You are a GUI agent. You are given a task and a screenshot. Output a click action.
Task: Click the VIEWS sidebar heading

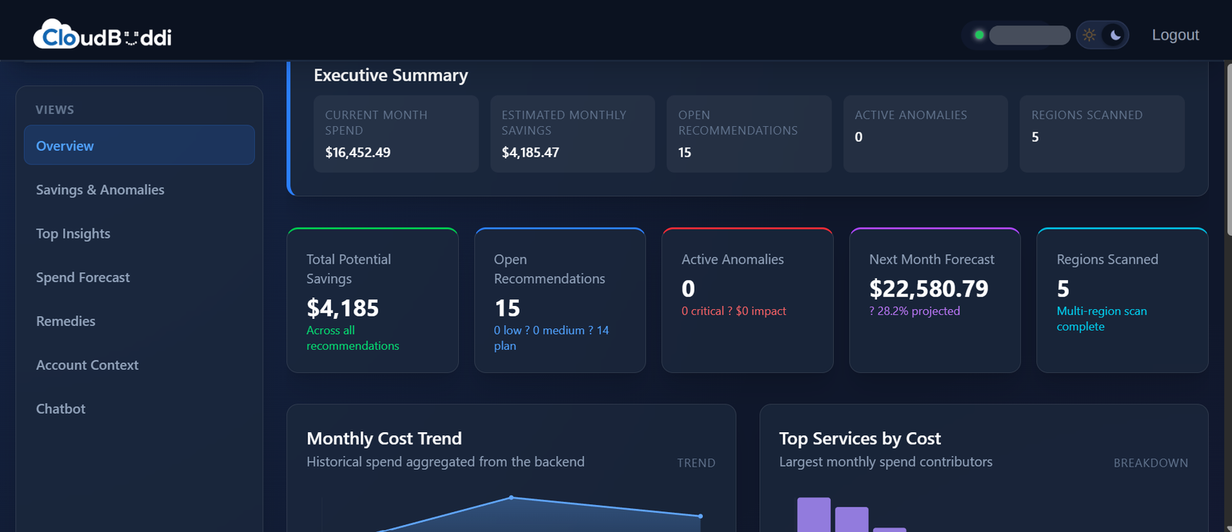(55, 110)
